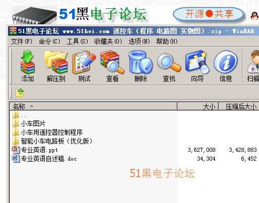Sort by the 压缩后大小 column header
This screenshot has width=259, height=203.
click(x=239, y=106)
